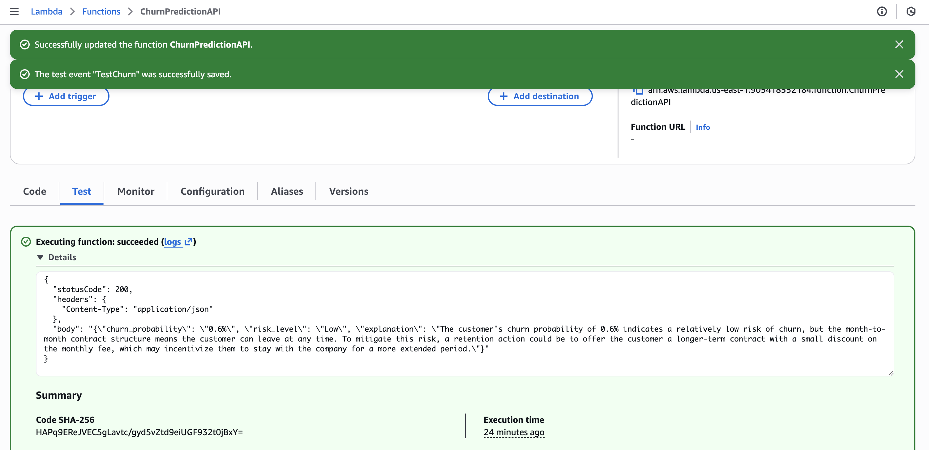Open the hexagon settings icon top right
Screen dimensions: 929x450
(x=911, y=11)
